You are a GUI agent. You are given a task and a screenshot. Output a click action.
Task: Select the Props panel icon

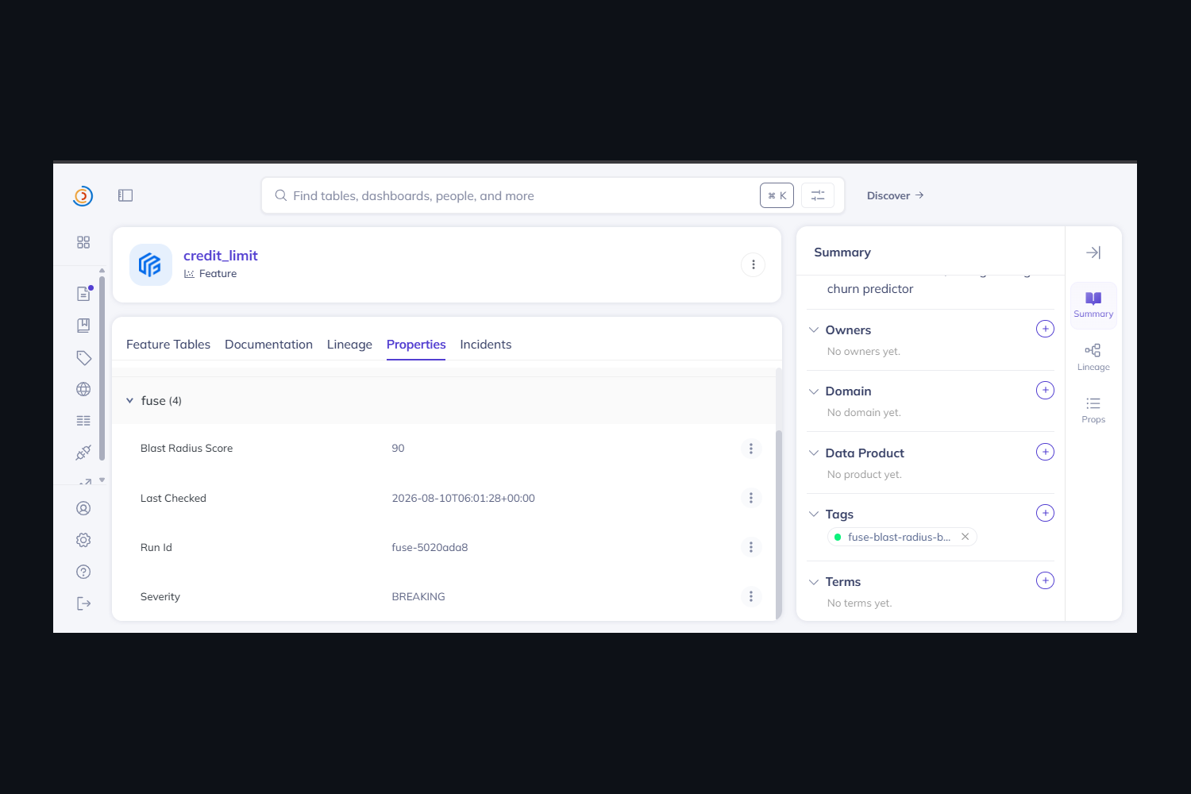click(x=1093, y=410)
